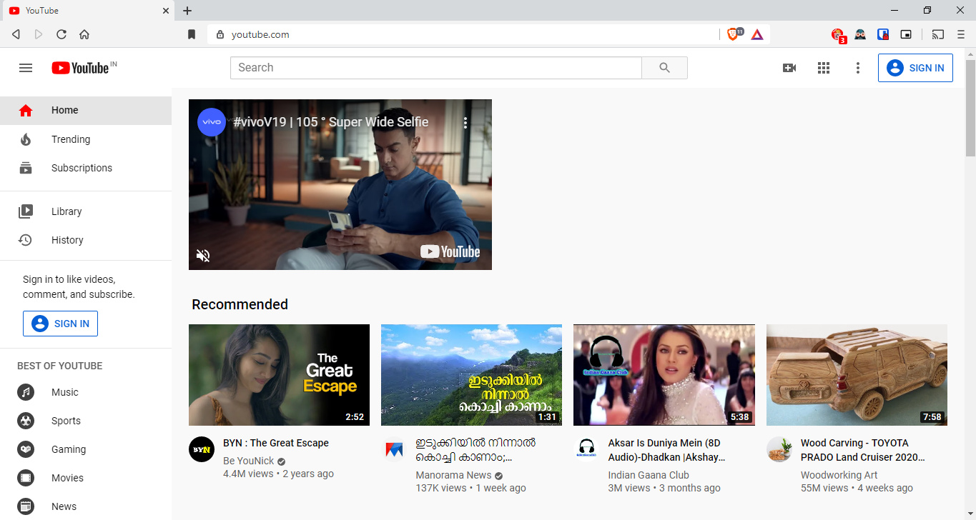This screenshot has width=976, height=520.
Task: Open The Great Escape video thumbnail
Action: pos(279,375)
